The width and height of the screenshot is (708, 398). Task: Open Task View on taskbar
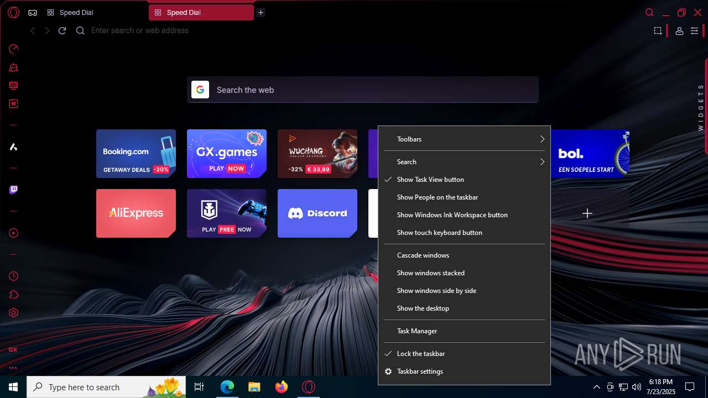[x=199, y=387]
